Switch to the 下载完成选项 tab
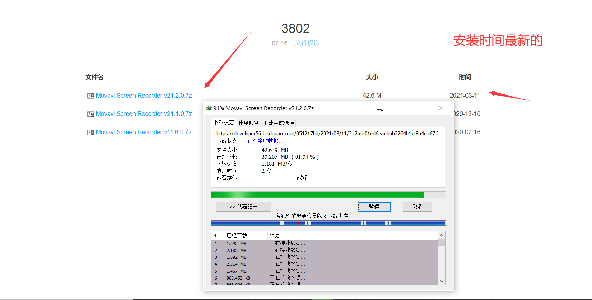 click(279, 123)
